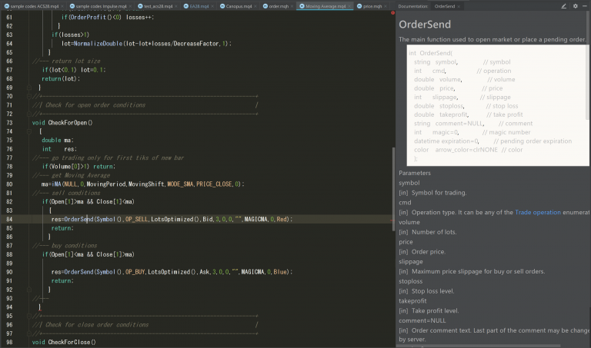Open documentation panel settings gear
591x348 pixels.
coord(575,5)
